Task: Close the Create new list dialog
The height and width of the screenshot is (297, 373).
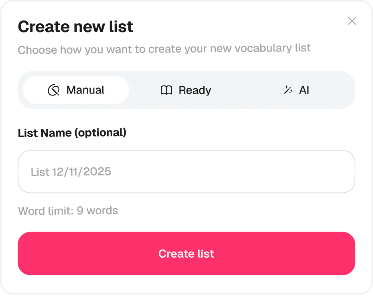Action: pyautogui.click(x=352, y=21)
